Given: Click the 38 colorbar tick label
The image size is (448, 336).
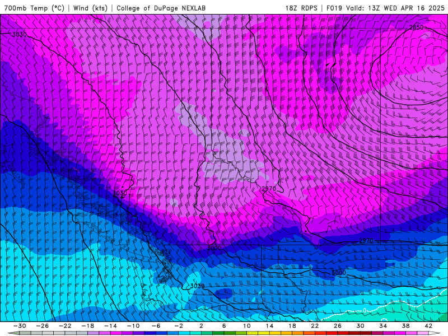Looking at the screenshot, I should [405, 326].
